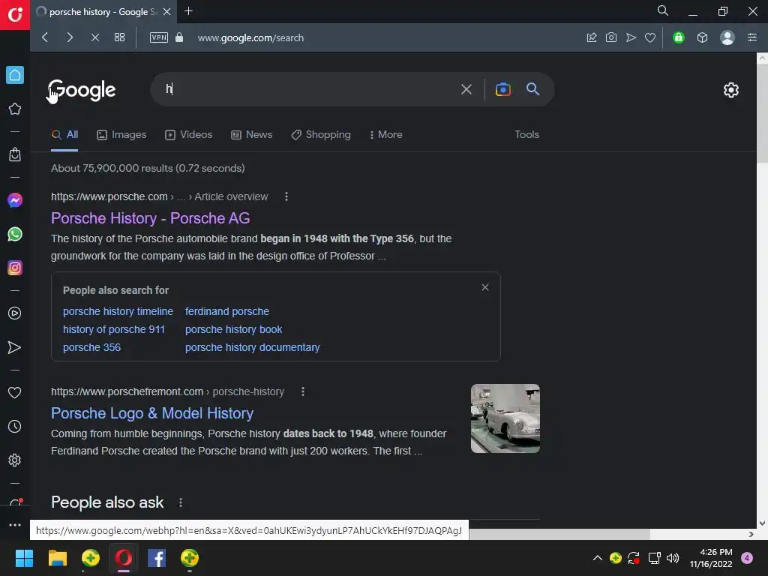Switch to the Images tab
The width and height of the screenshot is (768, 576).
[x=121, y=135]
